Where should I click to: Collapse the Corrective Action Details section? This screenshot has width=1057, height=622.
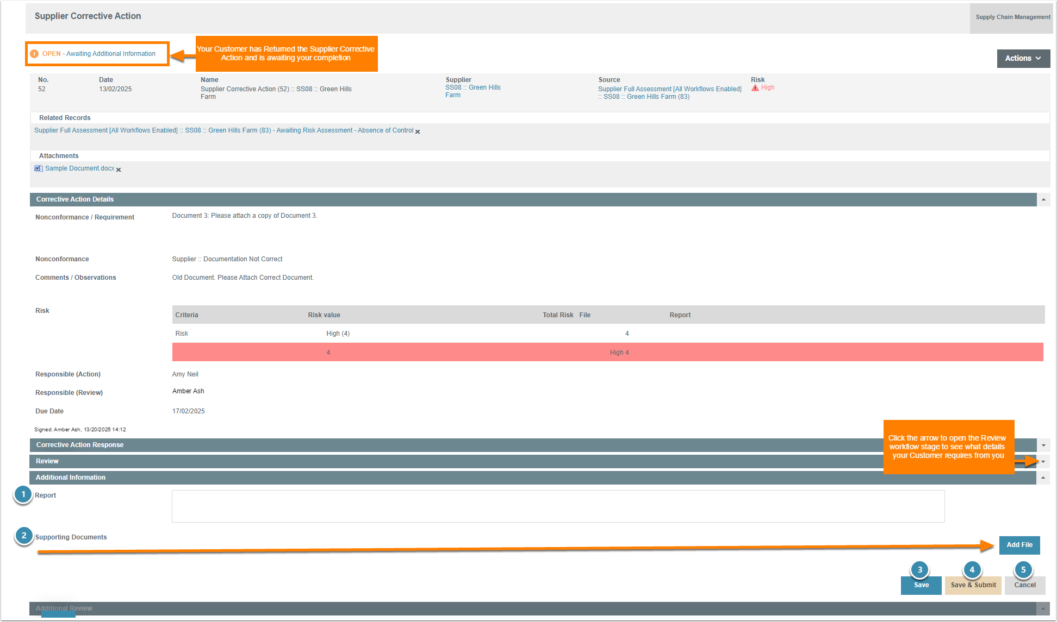coord(1043,200)
